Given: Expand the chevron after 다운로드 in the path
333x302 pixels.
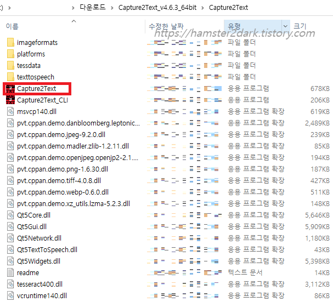Looking at the screenshot, I should click(x=112, y=8).
